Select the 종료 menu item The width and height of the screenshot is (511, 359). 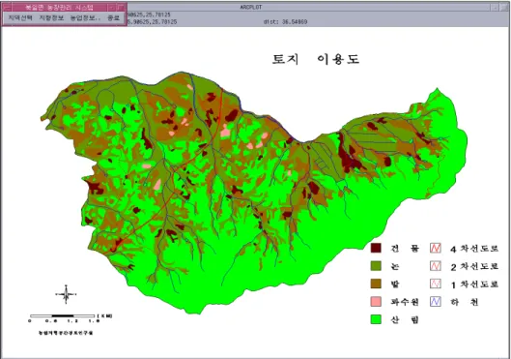point(113,18)
